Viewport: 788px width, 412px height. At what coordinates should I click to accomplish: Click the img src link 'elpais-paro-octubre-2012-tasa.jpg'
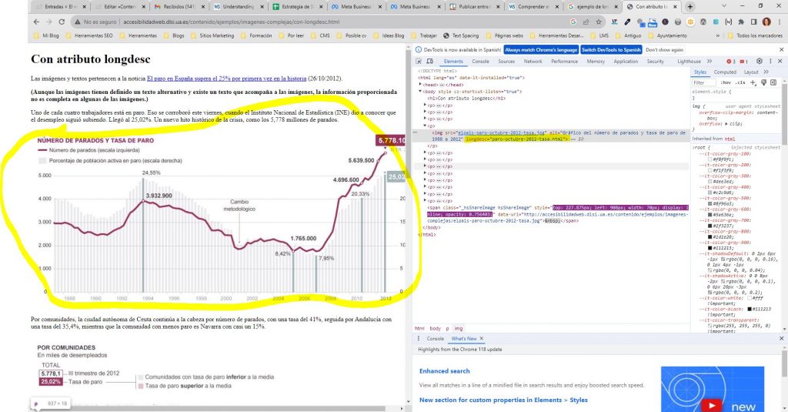(502, 132)
